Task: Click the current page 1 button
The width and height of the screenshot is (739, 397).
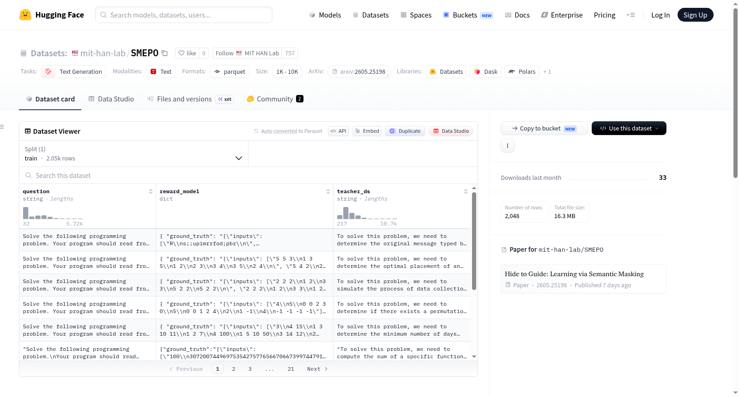Action: (218, 369)
